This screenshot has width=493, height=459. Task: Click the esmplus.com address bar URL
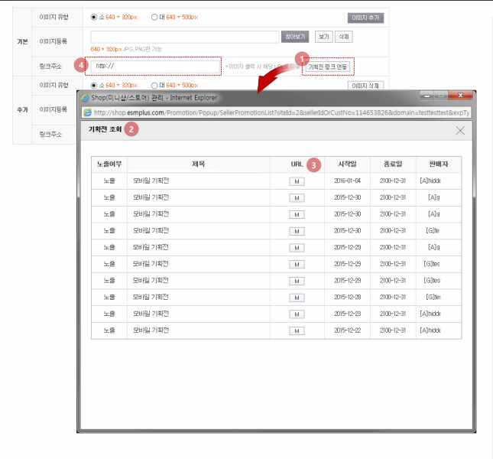click(281, 112)
